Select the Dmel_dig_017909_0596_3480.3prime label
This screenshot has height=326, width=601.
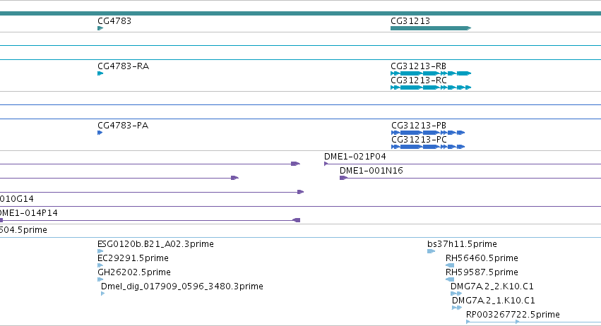pyautogui.click(x=182, y=286)
